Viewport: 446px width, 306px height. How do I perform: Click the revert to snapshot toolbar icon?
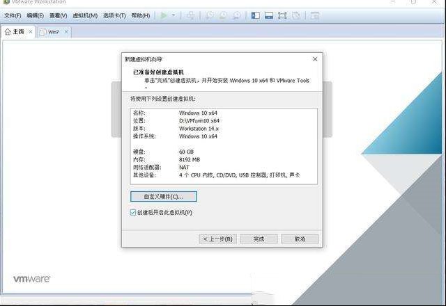pos(223,15)
